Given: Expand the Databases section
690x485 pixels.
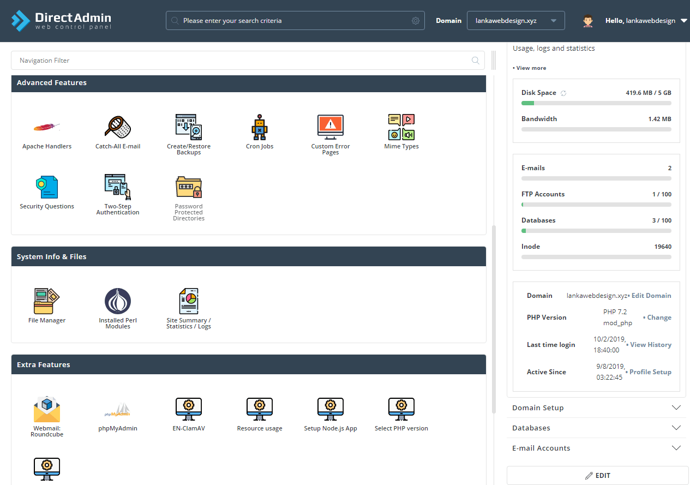Looking at the screenshot, I should point(597,428).
